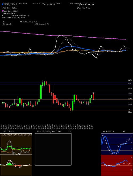Click the red RSI chart panel
Screen dimensions: 133x176
pos(117,165)
